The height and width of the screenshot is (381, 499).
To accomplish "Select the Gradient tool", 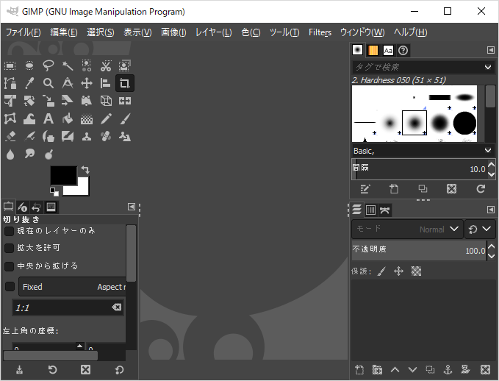I will tap(87, 119).
